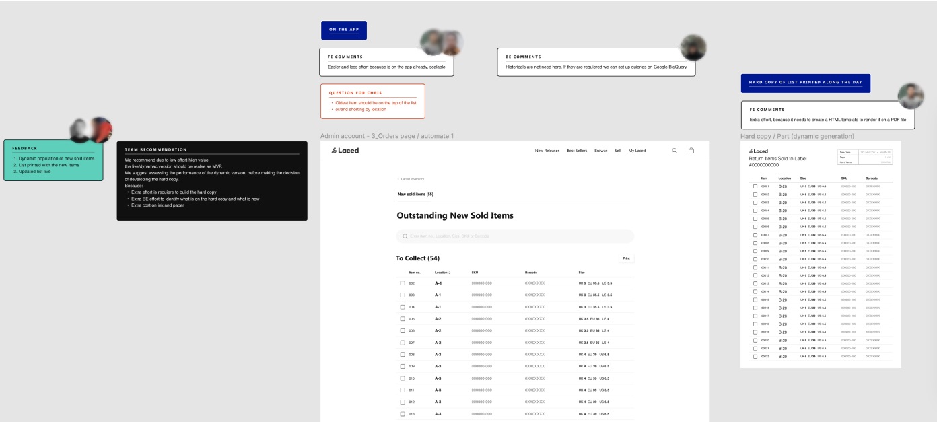
Task: Select the black Team Recommendation card
Action: pos(212,181)
